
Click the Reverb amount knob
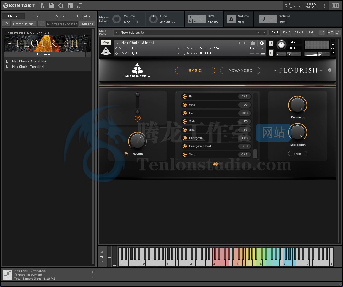coord(137,141)
